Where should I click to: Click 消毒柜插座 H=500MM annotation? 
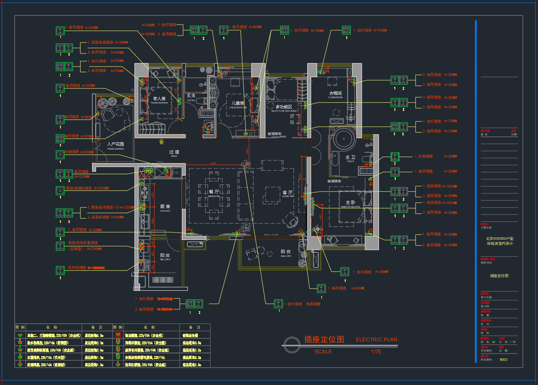pos(106,217)
